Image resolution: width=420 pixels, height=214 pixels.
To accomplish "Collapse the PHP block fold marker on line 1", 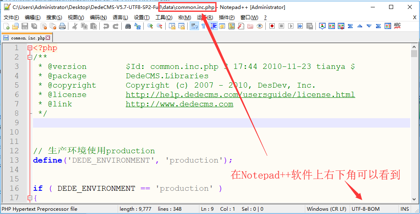I will [x=29, y=48].
